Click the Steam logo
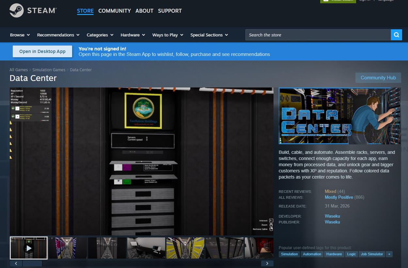 (x=33, y=10)
